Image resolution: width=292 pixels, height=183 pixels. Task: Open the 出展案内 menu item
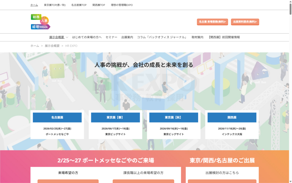click(x=127, y=37)
